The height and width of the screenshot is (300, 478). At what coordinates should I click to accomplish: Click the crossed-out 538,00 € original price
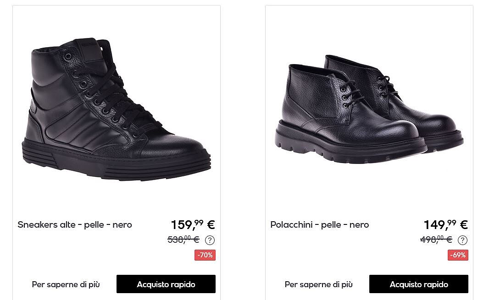(x=183, y=240)
